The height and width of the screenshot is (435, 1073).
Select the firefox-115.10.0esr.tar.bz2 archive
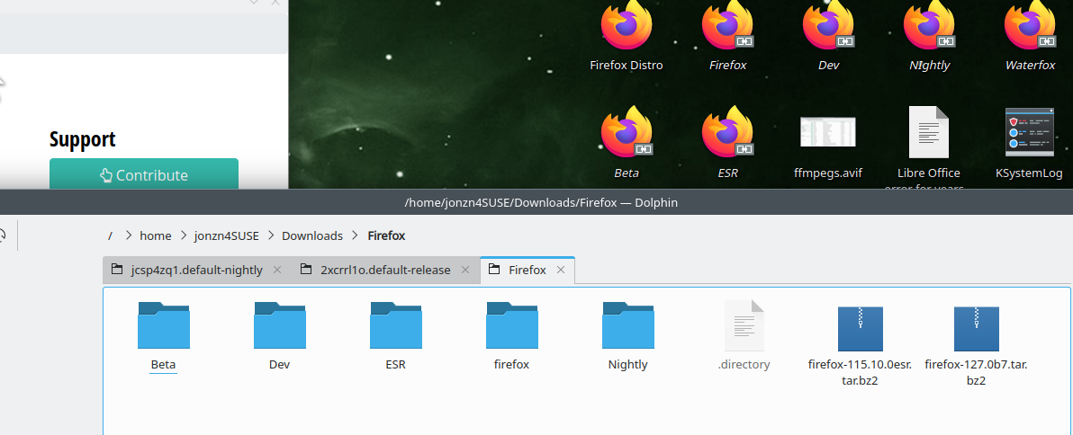860,328
